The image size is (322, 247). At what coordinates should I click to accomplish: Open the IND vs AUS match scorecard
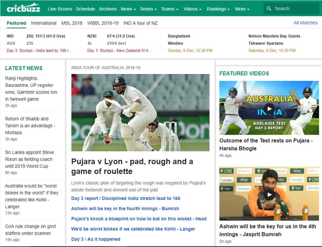[x=40, y=43]
